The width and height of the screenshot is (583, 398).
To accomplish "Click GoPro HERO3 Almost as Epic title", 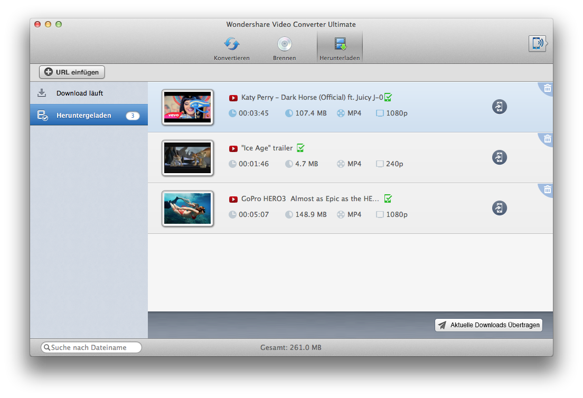I will (310, 199).
